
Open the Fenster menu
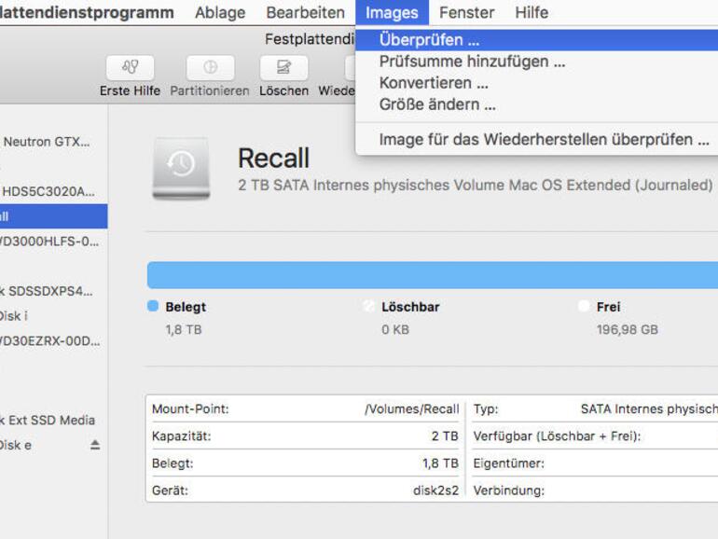(466, 12)
